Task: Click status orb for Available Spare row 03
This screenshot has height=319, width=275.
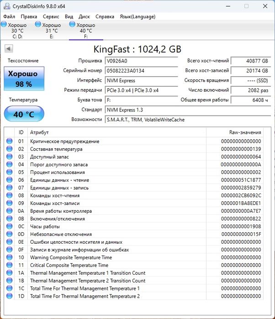Action: (x=10, y=157)
